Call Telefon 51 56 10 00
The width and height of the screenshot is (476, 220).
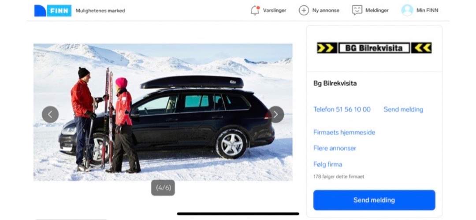click(342, 109)
